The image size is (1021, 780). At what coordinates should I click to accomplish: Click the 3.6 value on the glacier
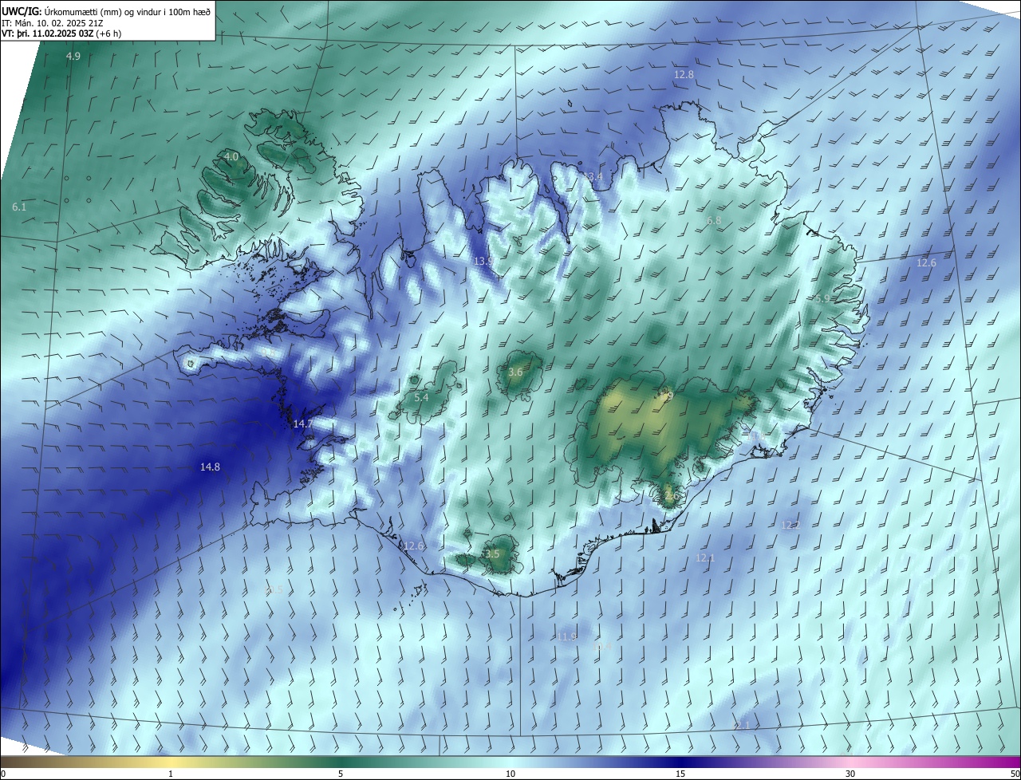(x=515, y=372)
